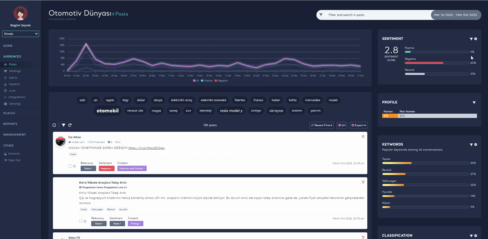The height and width of the screenshot is (239, 488).
Task: Click the filter and search posts field
Action: pos(377,15)
